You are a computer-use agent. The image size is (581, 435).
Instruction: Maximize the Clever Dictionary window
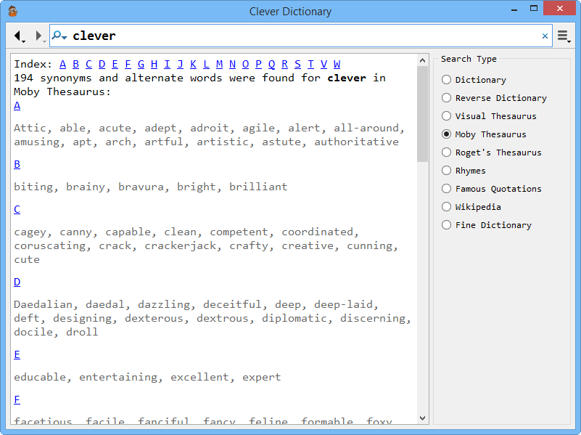[x=534, y=9]
